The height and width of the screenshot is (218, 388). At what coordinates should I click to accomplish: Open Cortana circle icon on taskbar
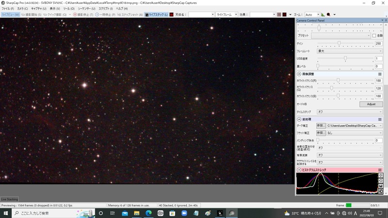[x=101, y=213]
